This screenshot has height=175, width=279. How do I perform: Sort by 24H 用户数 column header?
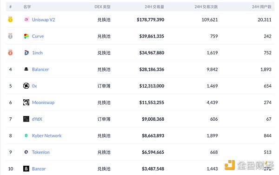pyautogui.click(x=261, y=7)
